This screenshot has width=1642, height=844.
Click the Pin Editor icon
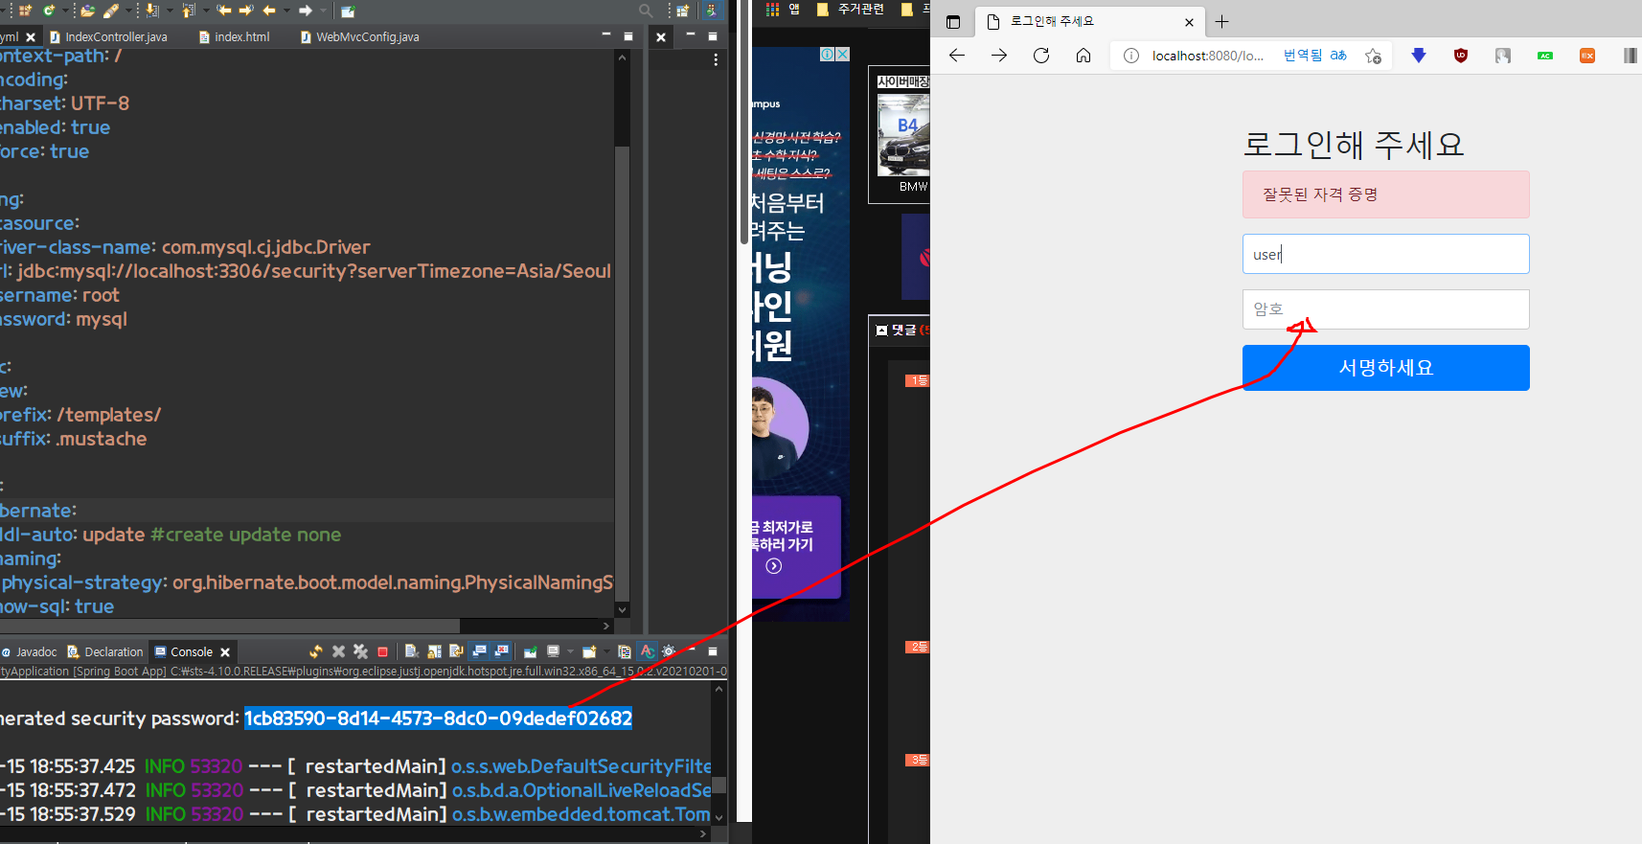click(x=348, y=11)
